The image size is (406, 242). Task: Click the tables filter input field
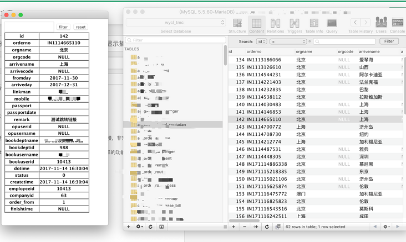pyautogui.click(x=175, y=40)
